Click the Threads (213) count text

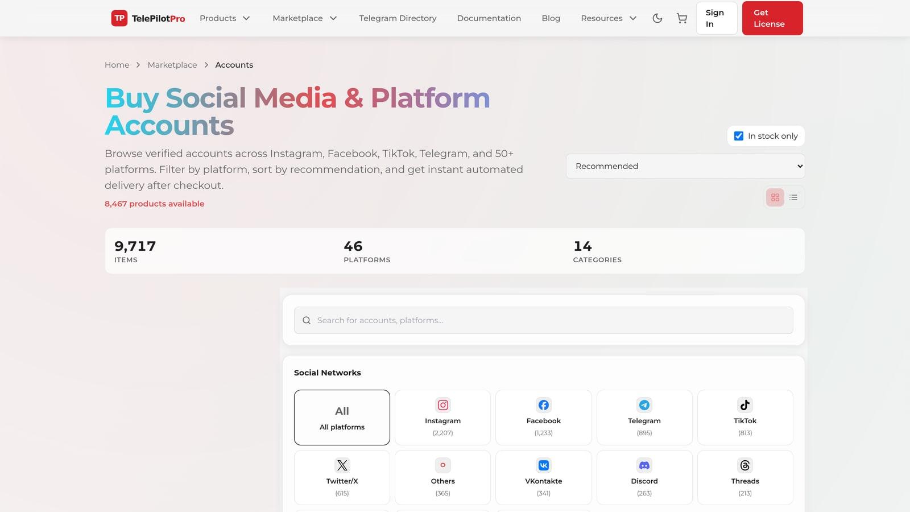point(745,493)
